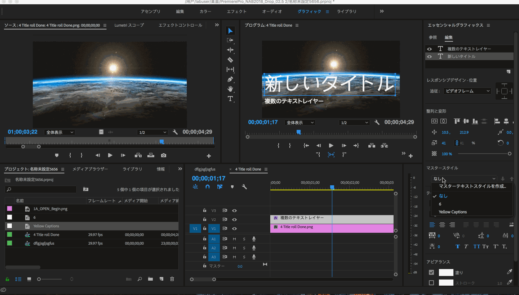The width and height of the screenshot is (519, 295).
Task: Switch to the カラー workspace tab
Action: pyautogui.click(x=205, y=12)
